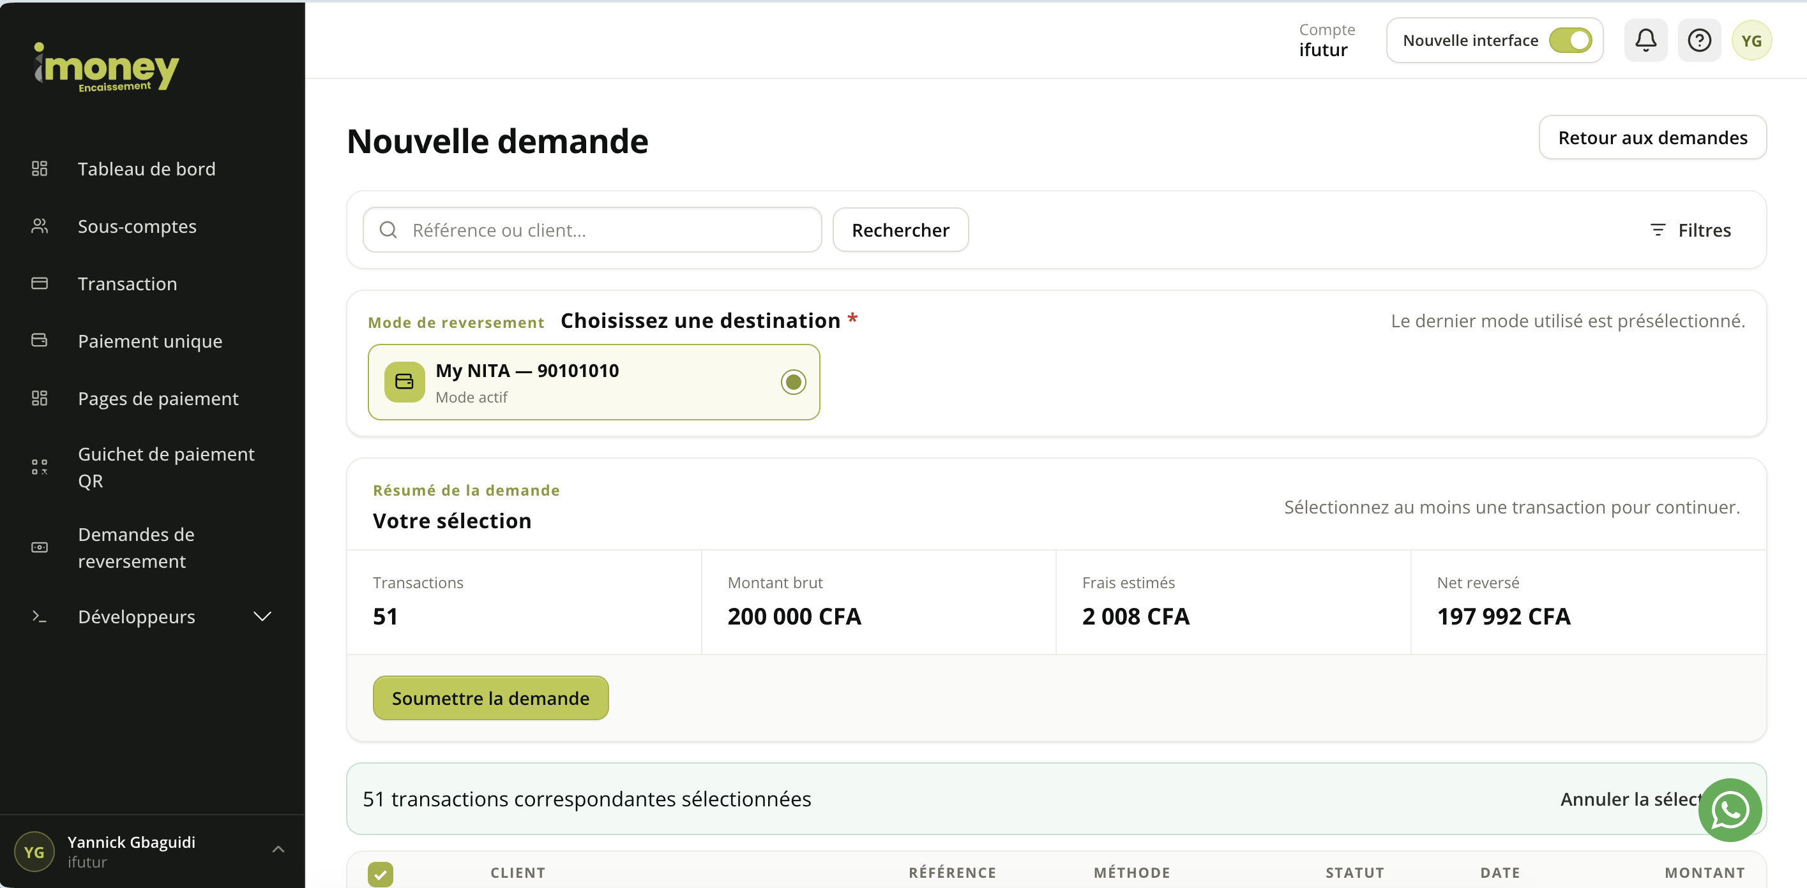Uncheck the select-all table header checkbox
This screenshot has width=1807, height=888.
coord(380,874)
